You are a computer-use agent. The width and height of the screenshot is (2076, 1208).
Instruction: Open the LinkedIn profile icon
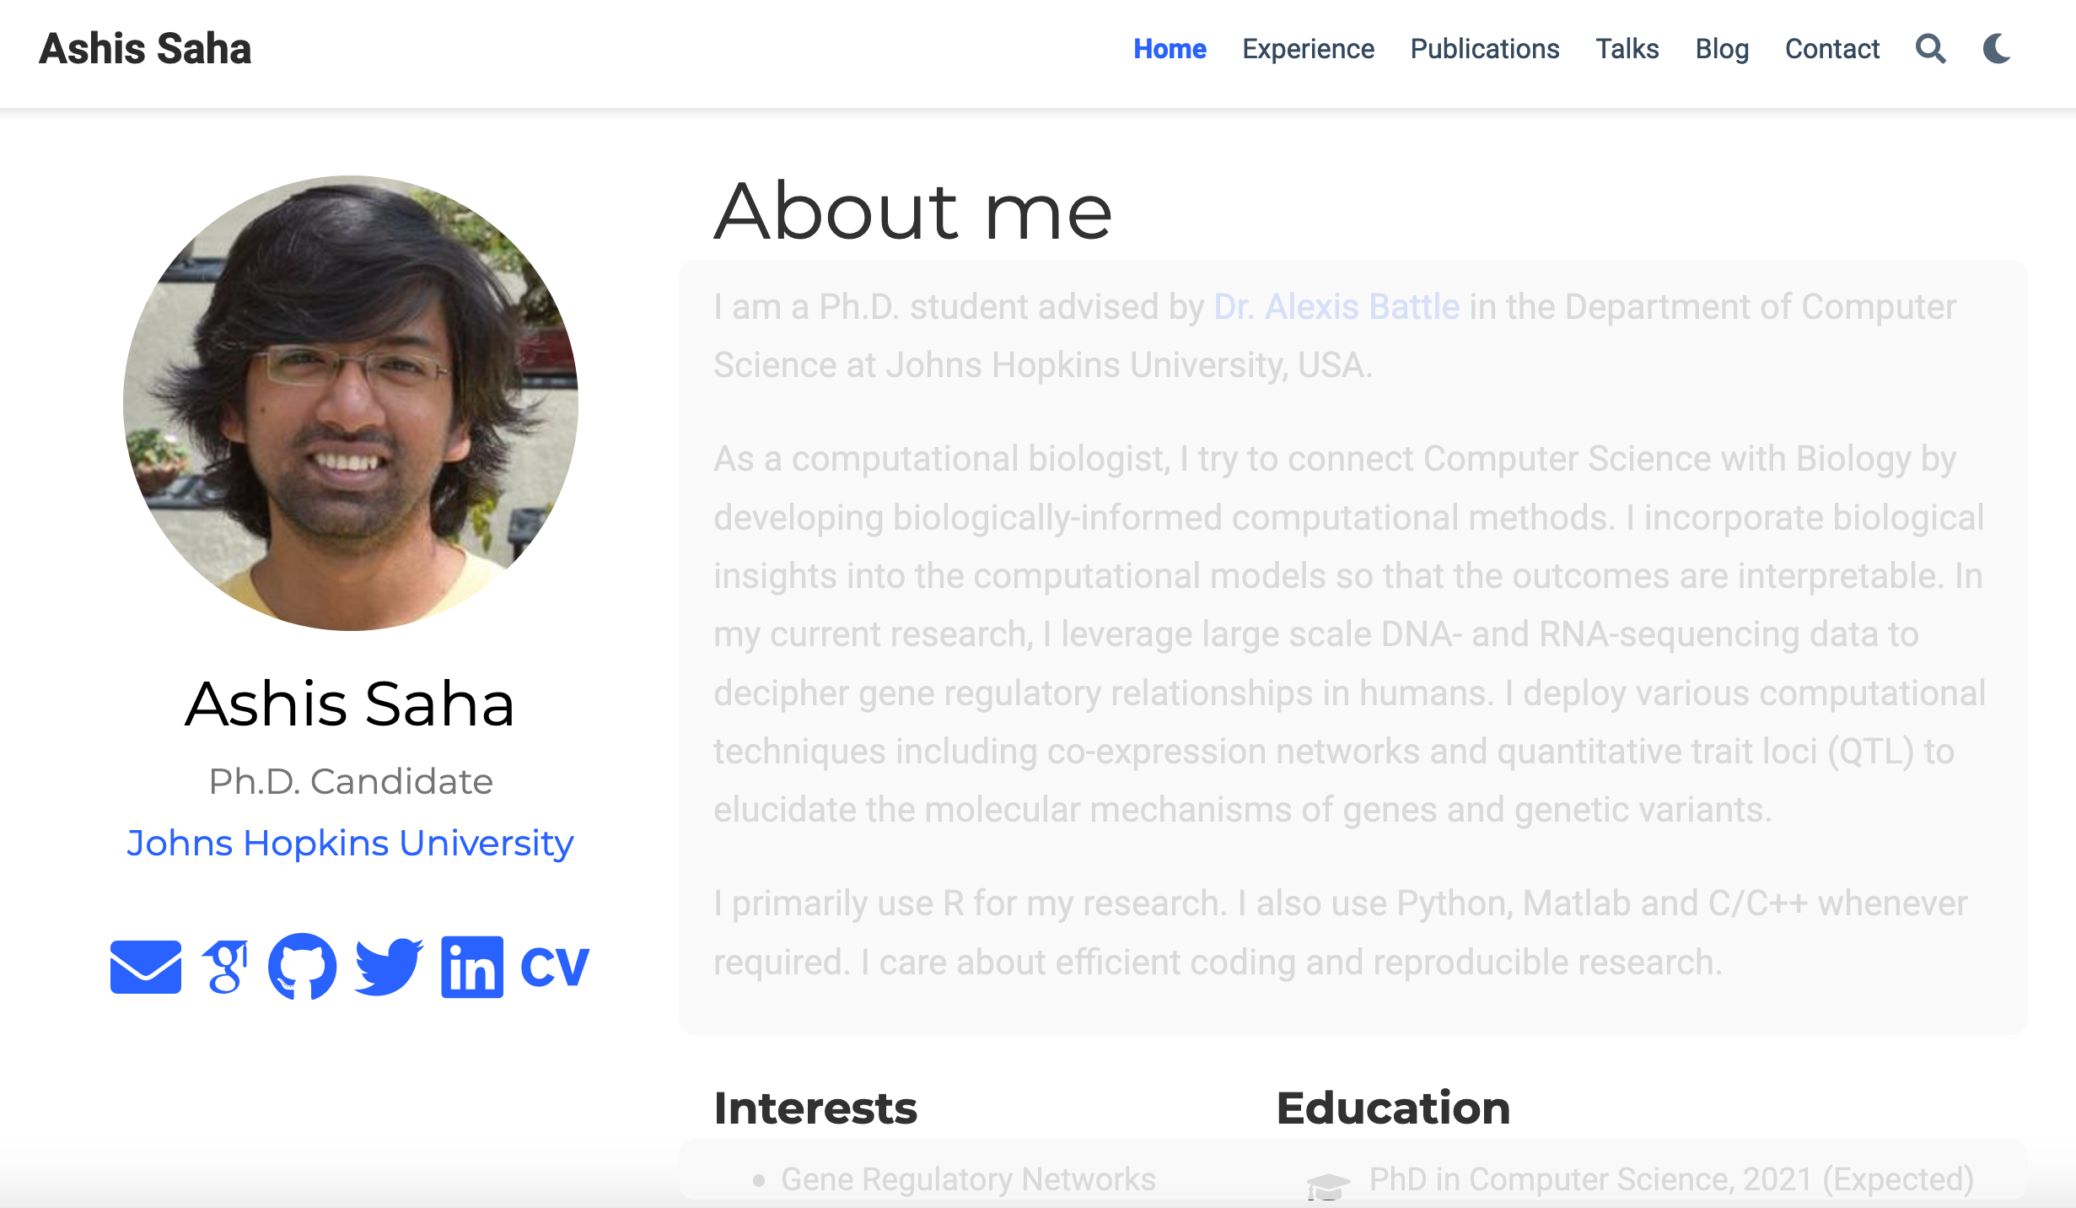pyautogui.click(x=471, y=967)
